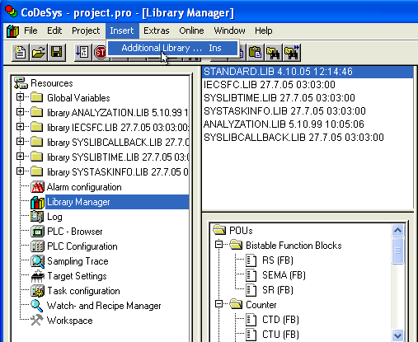
Task: Click the Sampling Trace magnifier icon
Action: [37, 261]
